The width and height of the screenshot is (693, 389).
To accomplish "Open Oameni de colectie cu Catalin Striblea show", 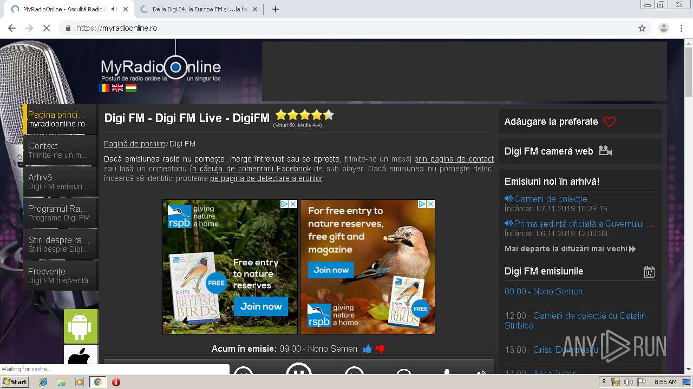I will point(575,320).
